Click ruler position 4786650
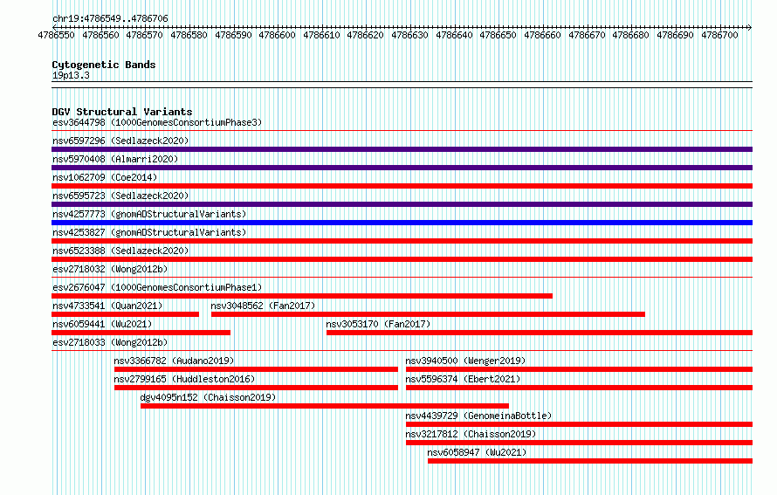This screenshot has width=777, height=495. point(498,35)
